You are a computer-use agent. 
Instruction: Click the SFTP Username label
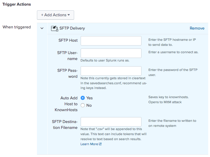[x=67, y=56]
